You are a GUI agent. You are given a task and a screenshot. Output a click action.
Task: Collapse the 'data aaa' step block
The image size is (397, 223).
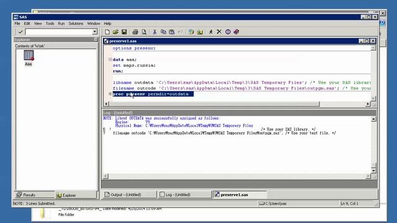tap(110, 59)
